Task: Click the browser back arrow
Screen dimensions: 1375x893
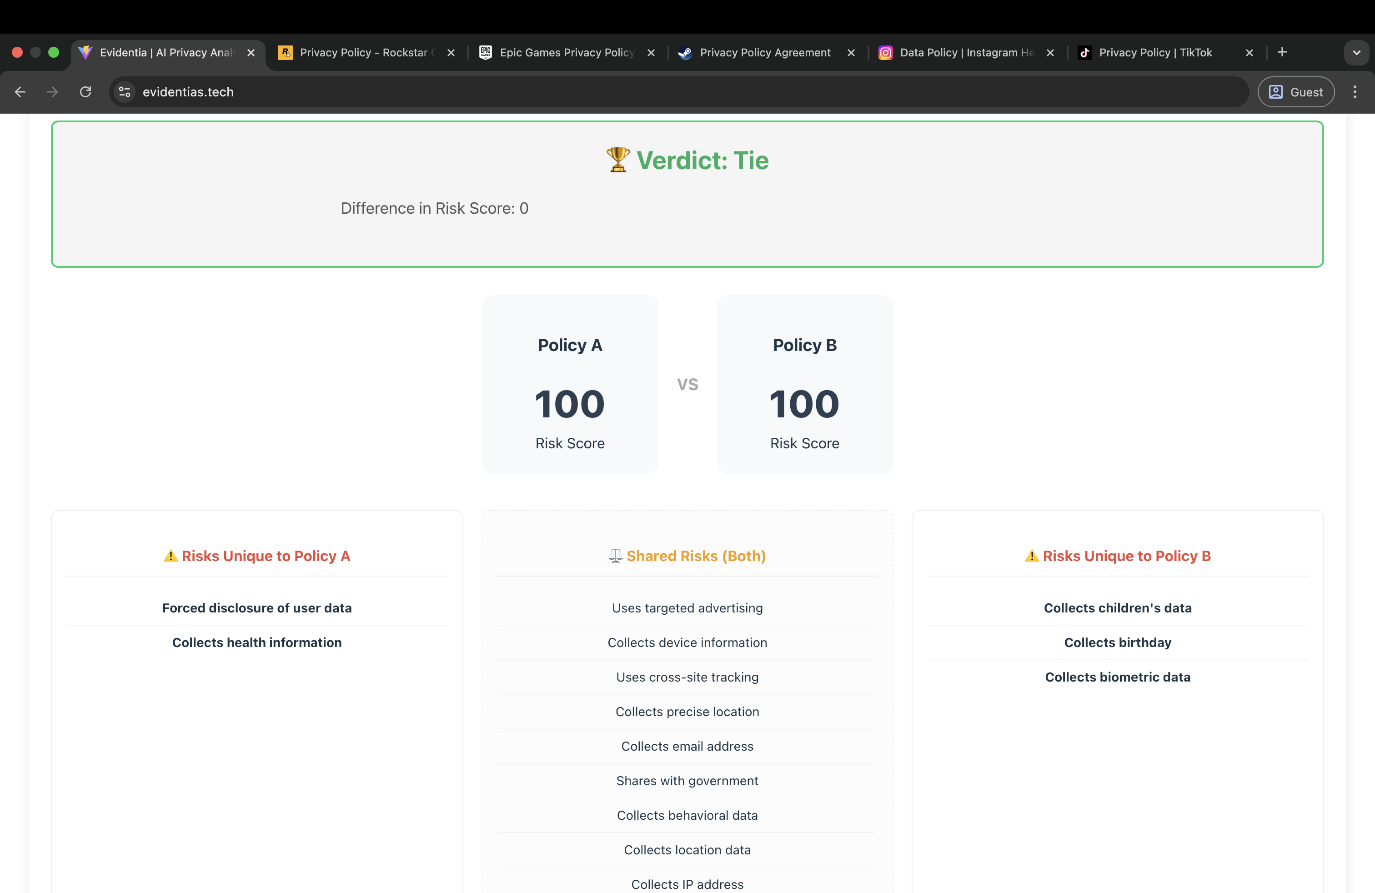Action: tap(20, 92)
